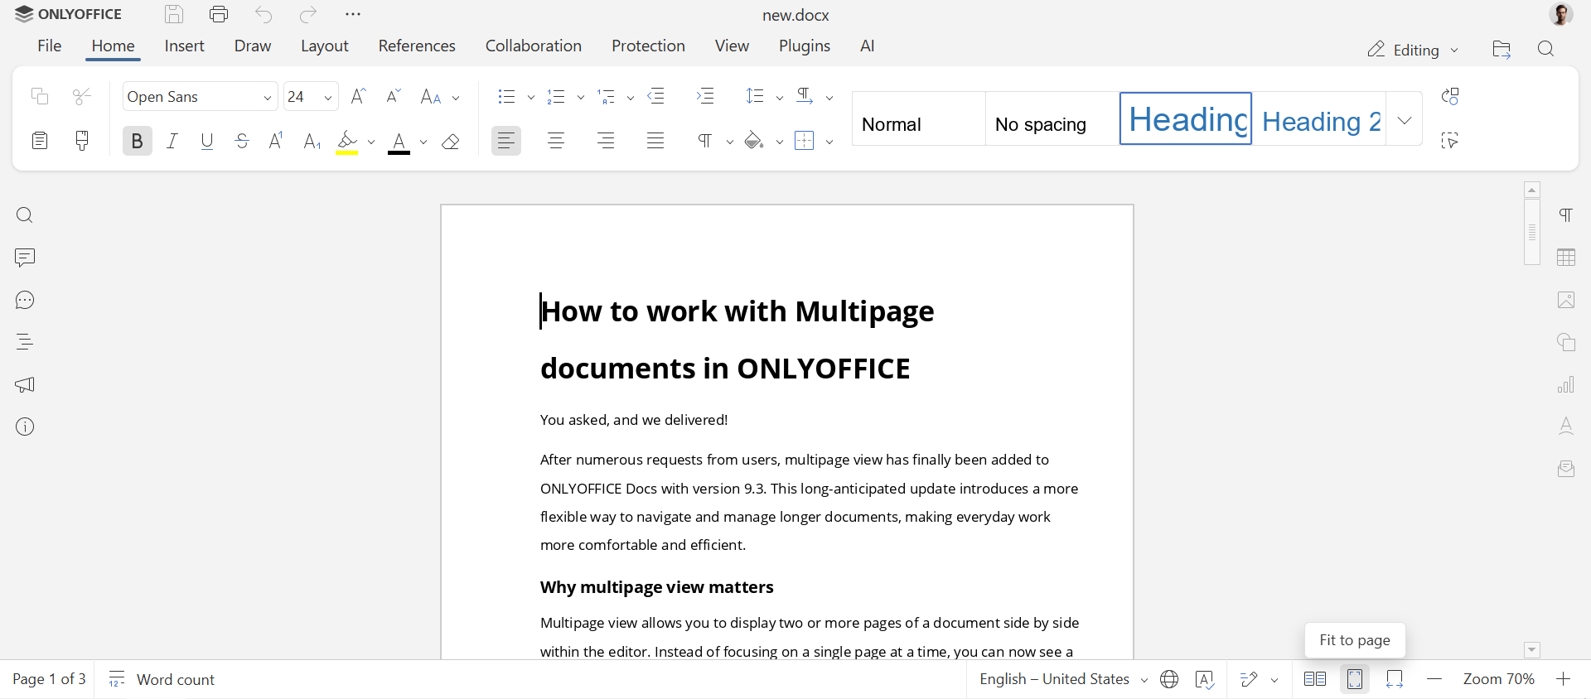Viewport: 1591px width, 699px height.
Task: Click the Paste clipboard icon
Action: pos(40,141)
